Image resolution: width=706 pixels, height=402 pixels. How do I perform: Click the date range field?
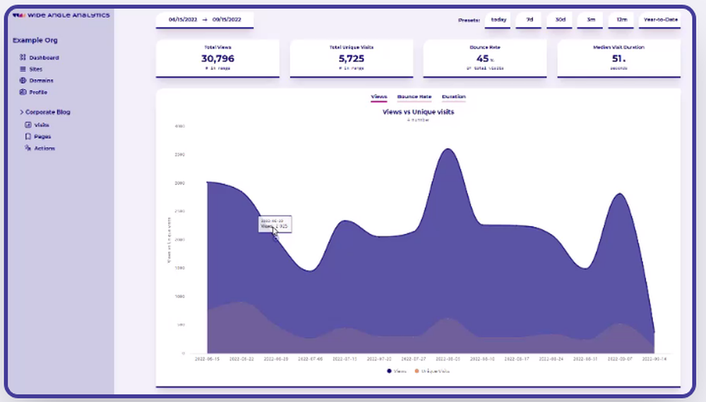[x=205, y=20]
